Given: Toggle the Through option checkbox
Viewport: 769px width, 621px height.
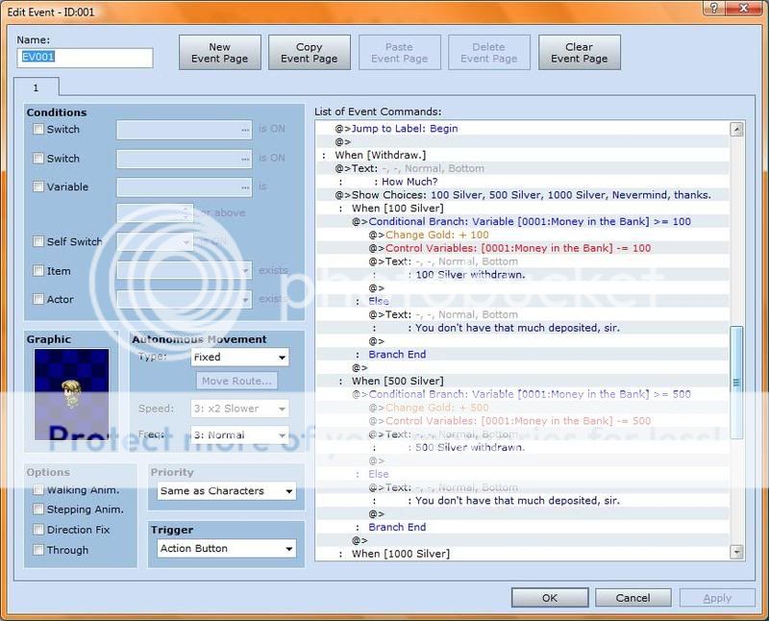Looking at the screenshot, I should (x=38, y=550).
